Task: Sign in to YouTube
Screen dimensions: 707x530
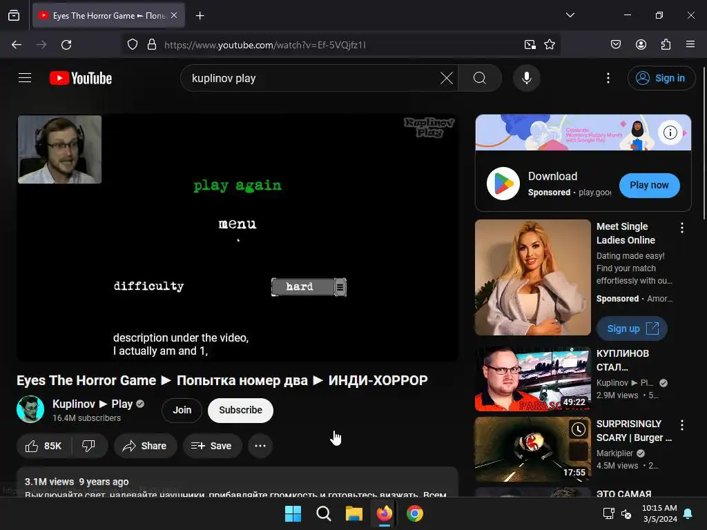Action: pyautogui.click(x=661, y=78)
